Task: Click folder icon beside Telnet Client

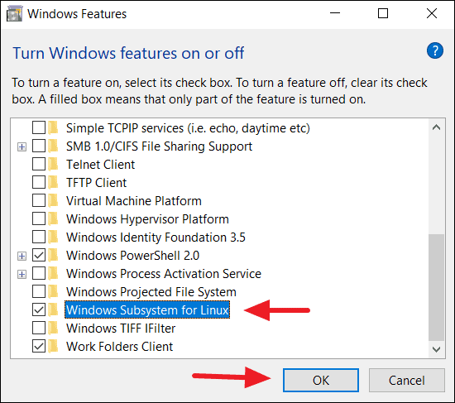Action: click(53, 165)
